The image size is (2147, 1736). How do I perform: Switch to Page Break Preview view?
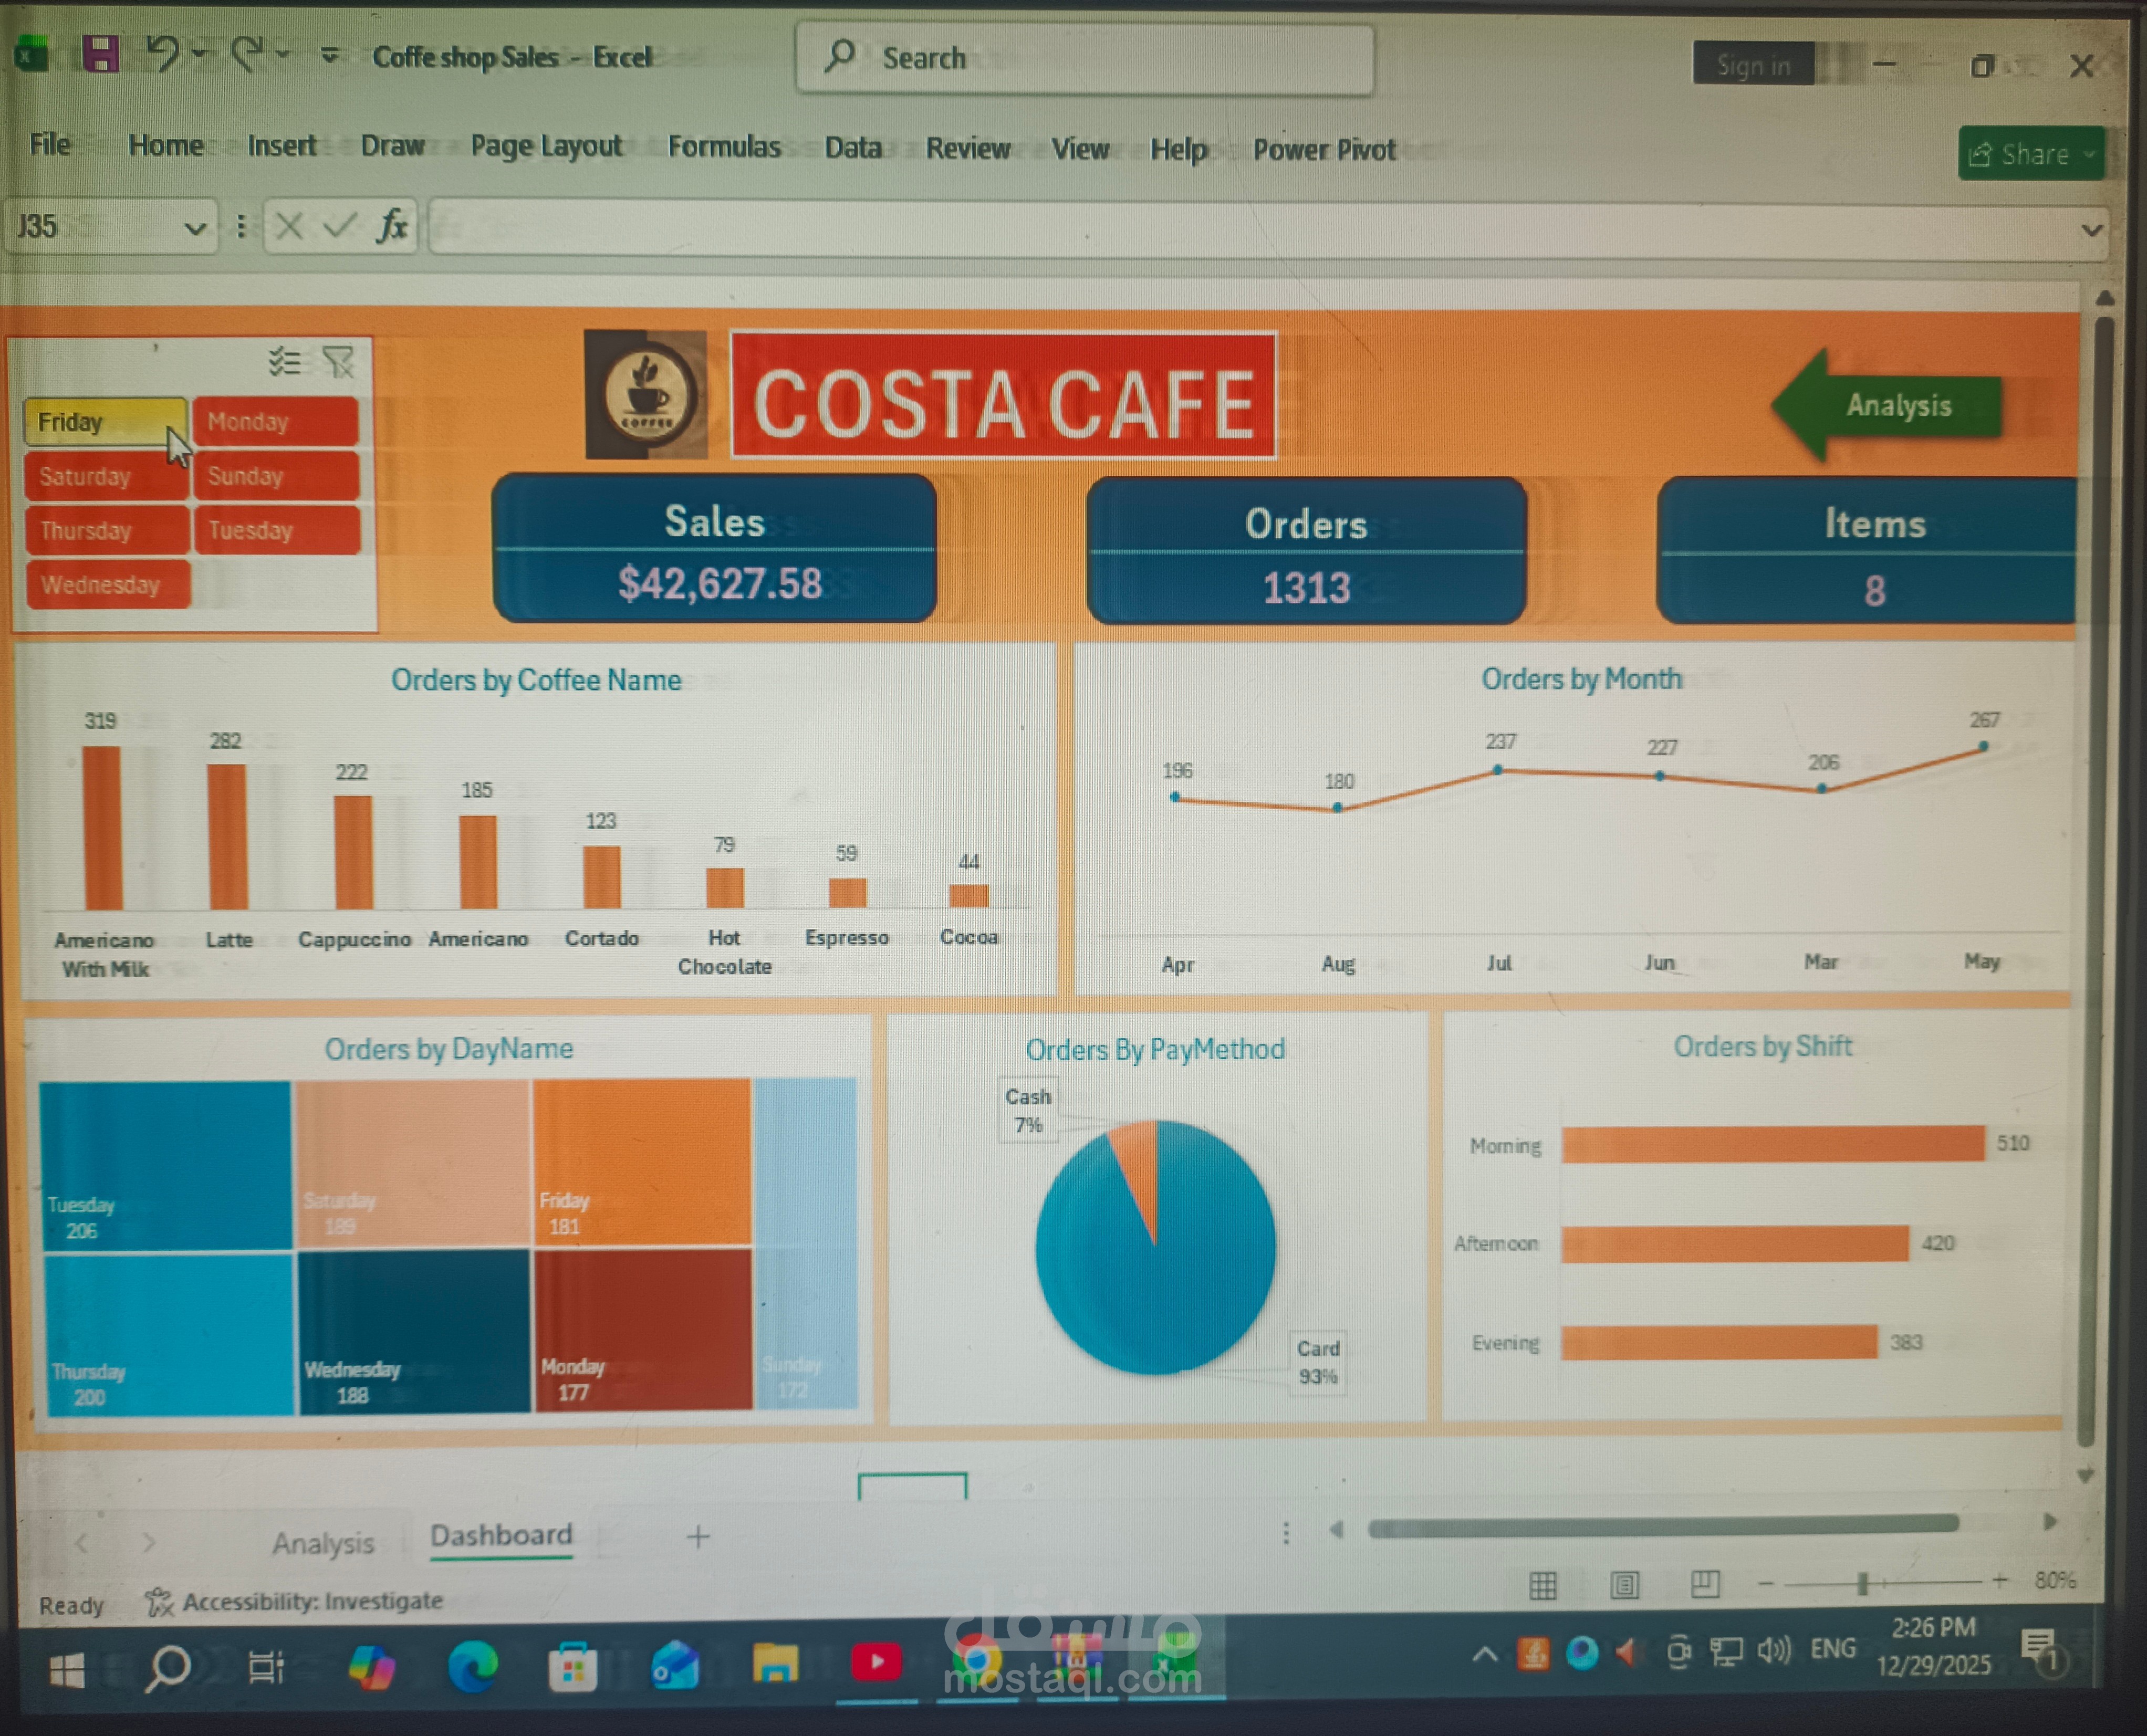coord(1705,1583)
